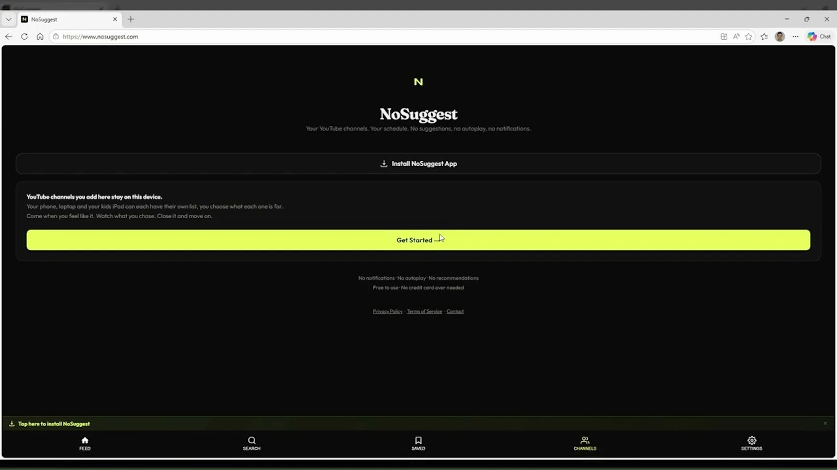837x470 pixels.
Task: Restore down the browser window
Action: [x=807, y=19]
